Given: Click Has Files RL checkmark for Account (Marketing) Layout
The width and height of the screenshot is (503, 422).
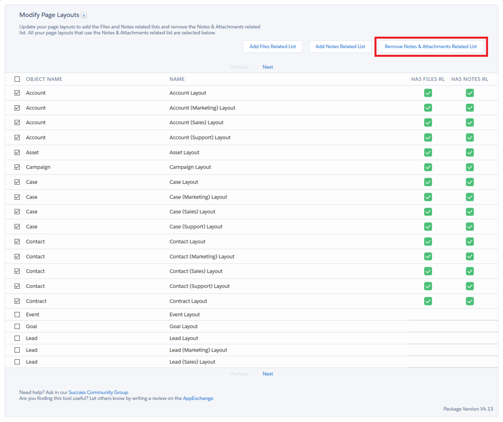Looking at the screenshot, I should 428,108.
